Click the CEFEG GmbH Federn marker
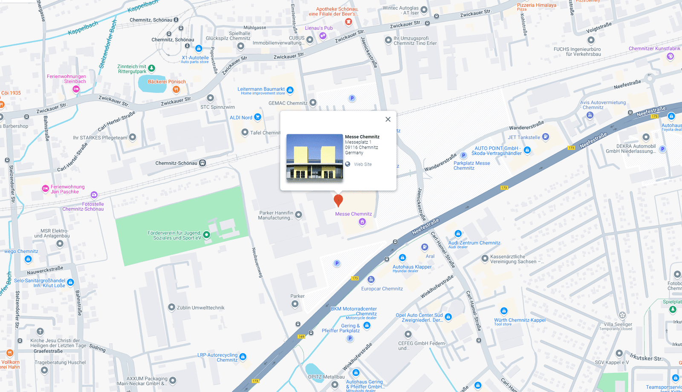682x392 pixels. (408, 334)
